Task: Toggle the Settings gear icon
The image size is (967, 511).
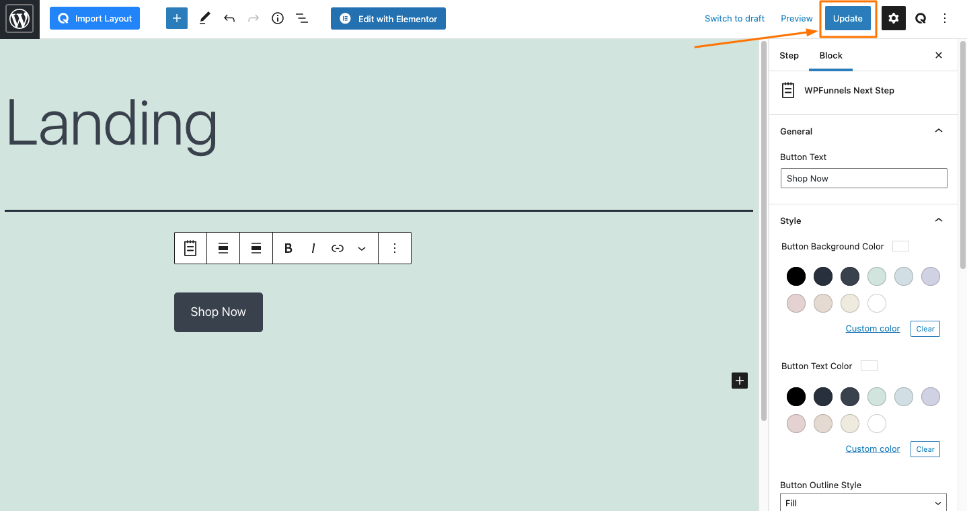Action: click(x=894, y=19)
